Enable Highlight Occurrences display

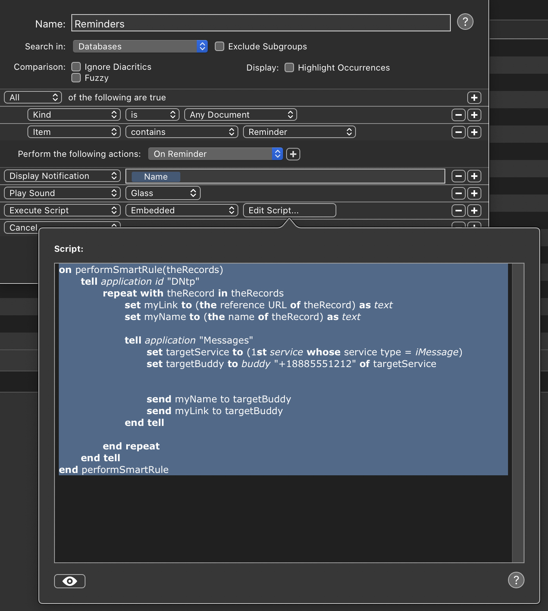(289, 67)
